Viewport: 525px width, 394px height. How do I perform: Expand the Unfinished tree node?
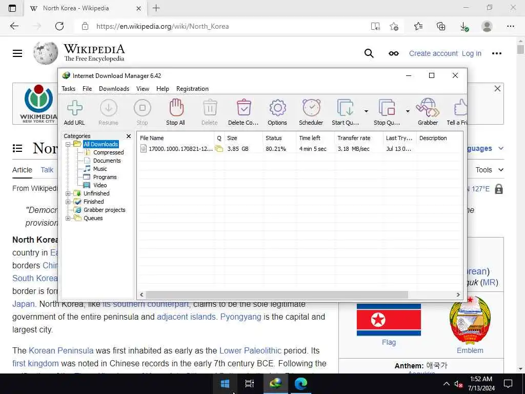coord(68,193)
